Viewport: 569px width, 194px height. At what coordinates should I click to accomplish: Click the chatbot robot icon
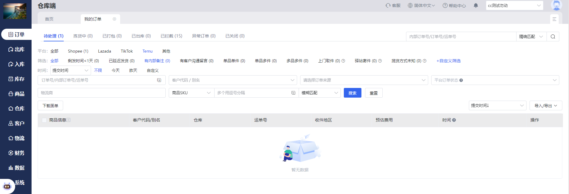(x=7, y=186)
